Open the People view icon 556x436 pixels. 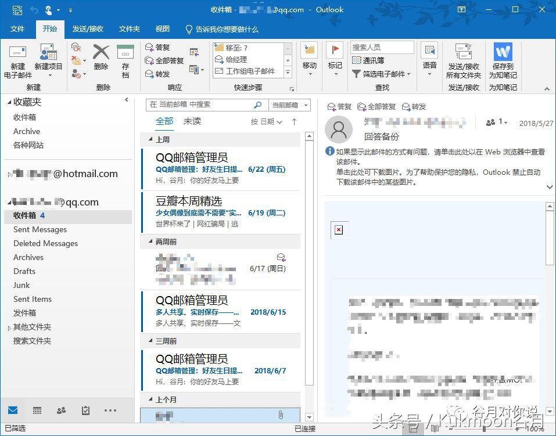coord(61,410)
